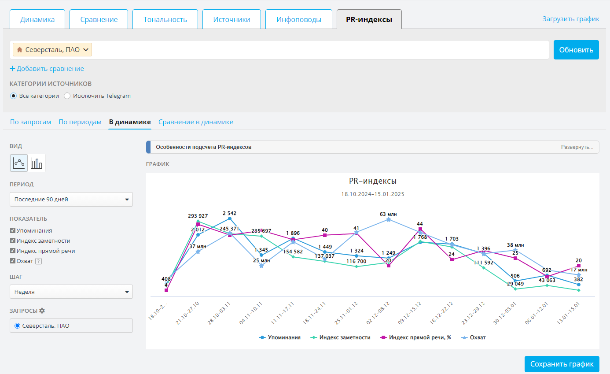
Task: Open the По периодам sub-tab
Action: (x=80, y=122)
